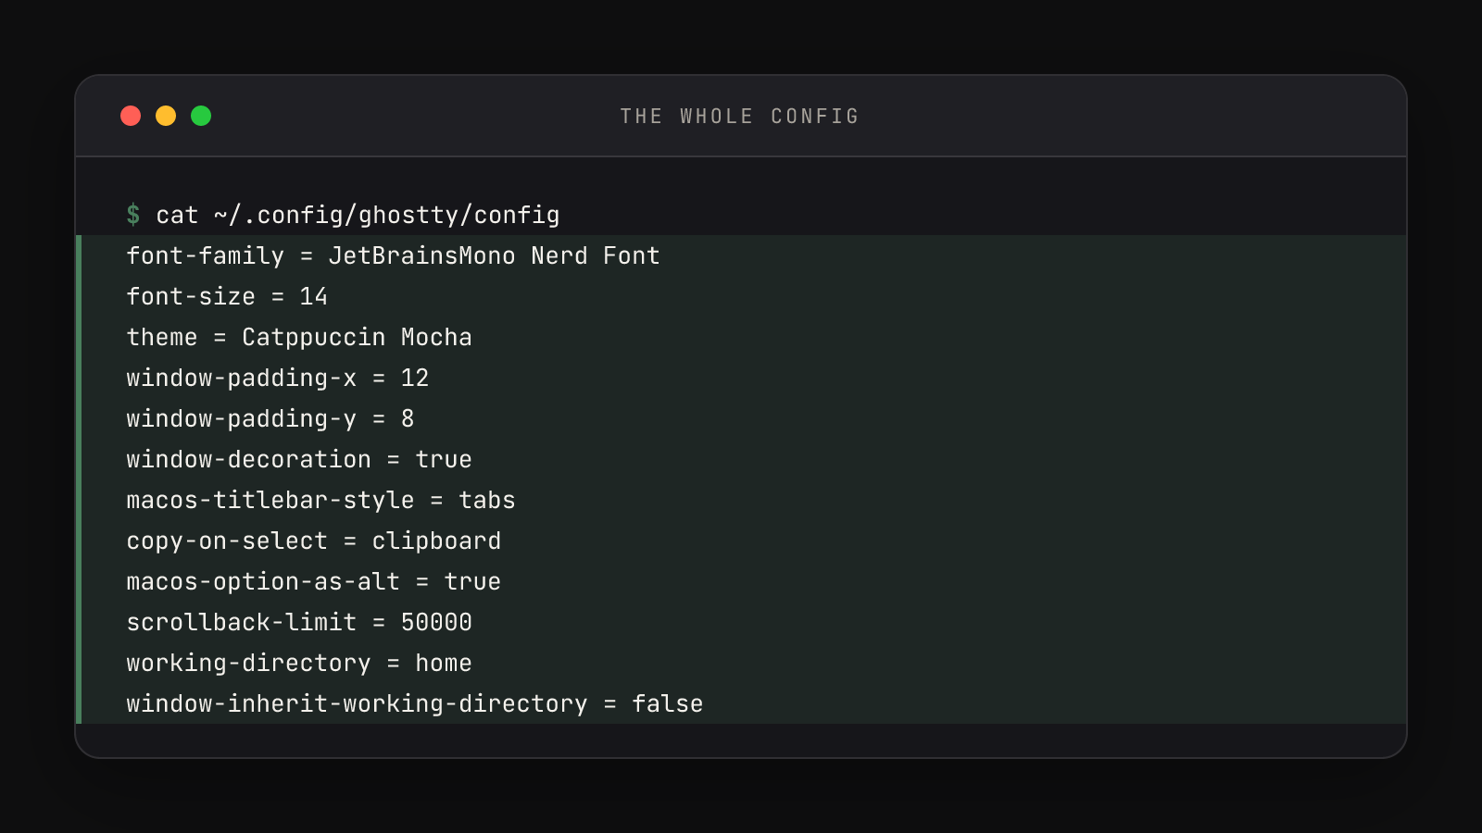Click the 'THE WHOLE CONFIG' window title

(x=740, y=117)
